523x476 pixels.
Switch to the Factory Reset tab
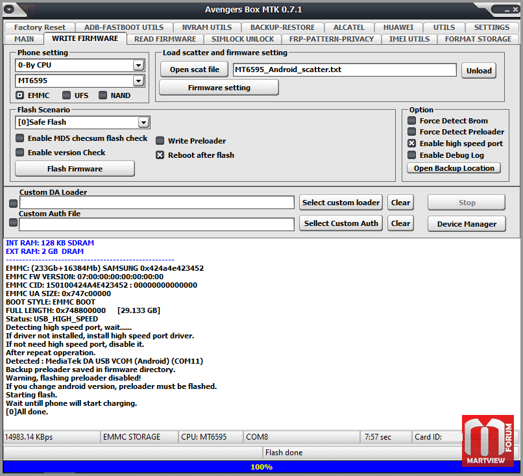click(40, 27)
